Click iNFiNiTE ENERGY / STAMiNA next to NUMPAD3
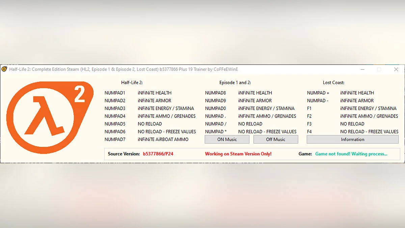The image size is (405, 228). tap(166, 108)
